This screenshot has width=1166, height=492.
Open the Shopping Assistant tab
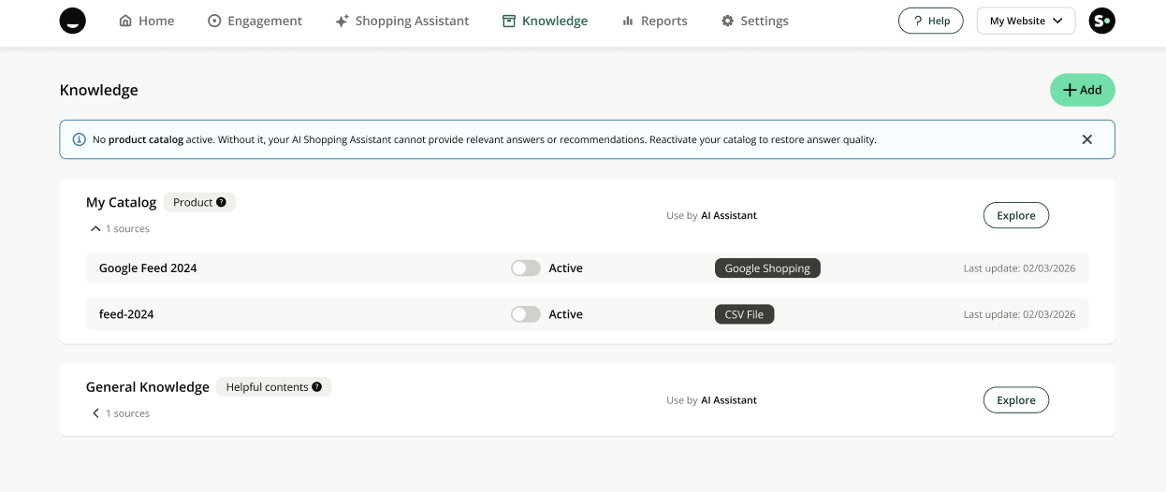point(402,21)
